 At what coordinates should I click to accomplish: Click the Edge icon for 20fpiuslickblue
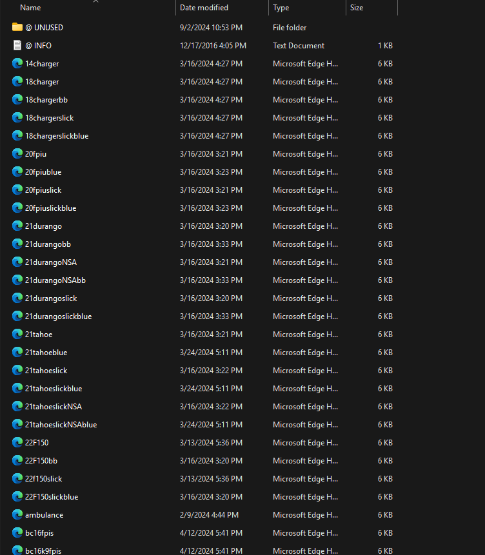(17, 208)
